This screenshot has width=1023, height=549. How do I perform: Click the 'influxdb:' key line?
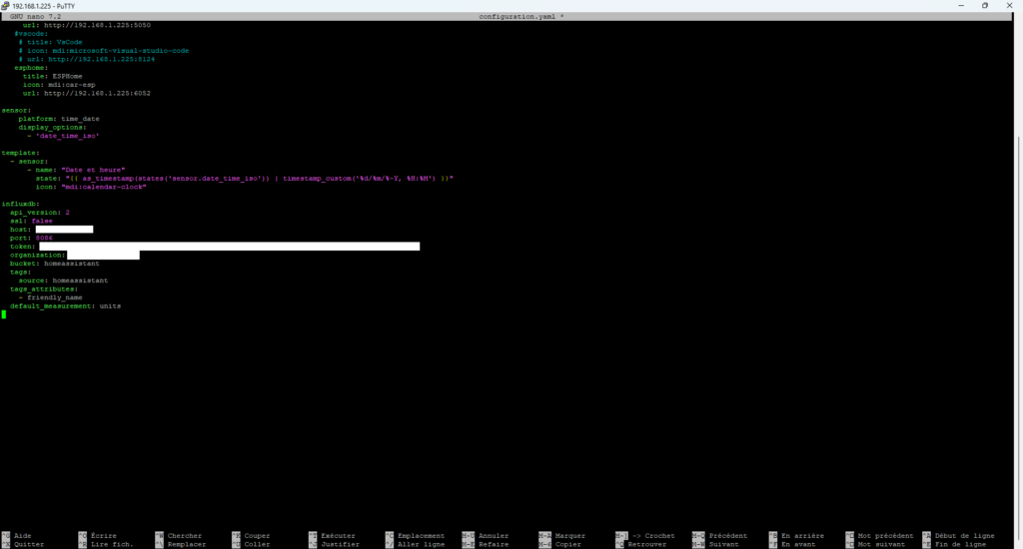pyautogui.click(x=20, y=204)
